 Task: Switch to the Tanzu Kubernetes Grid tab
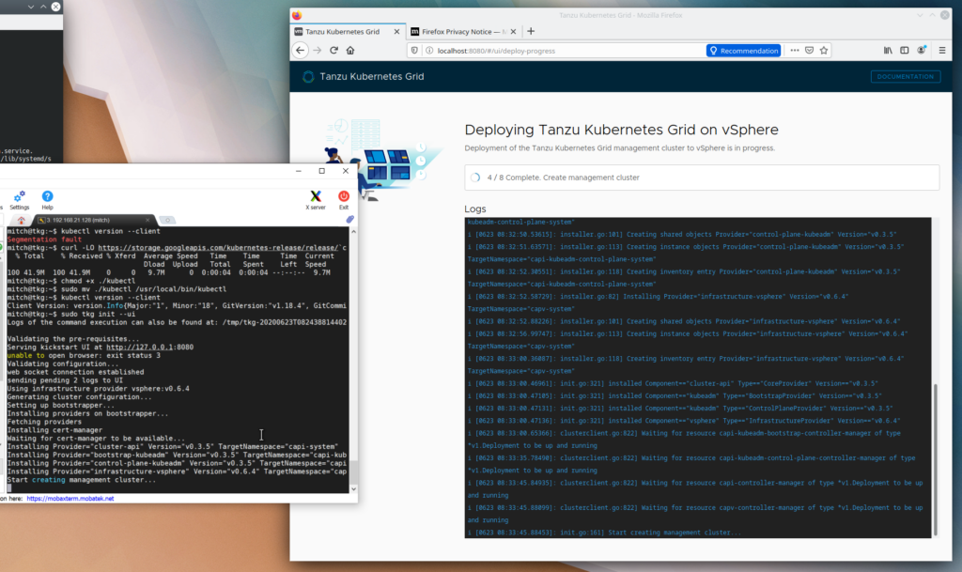pos(342,31)
